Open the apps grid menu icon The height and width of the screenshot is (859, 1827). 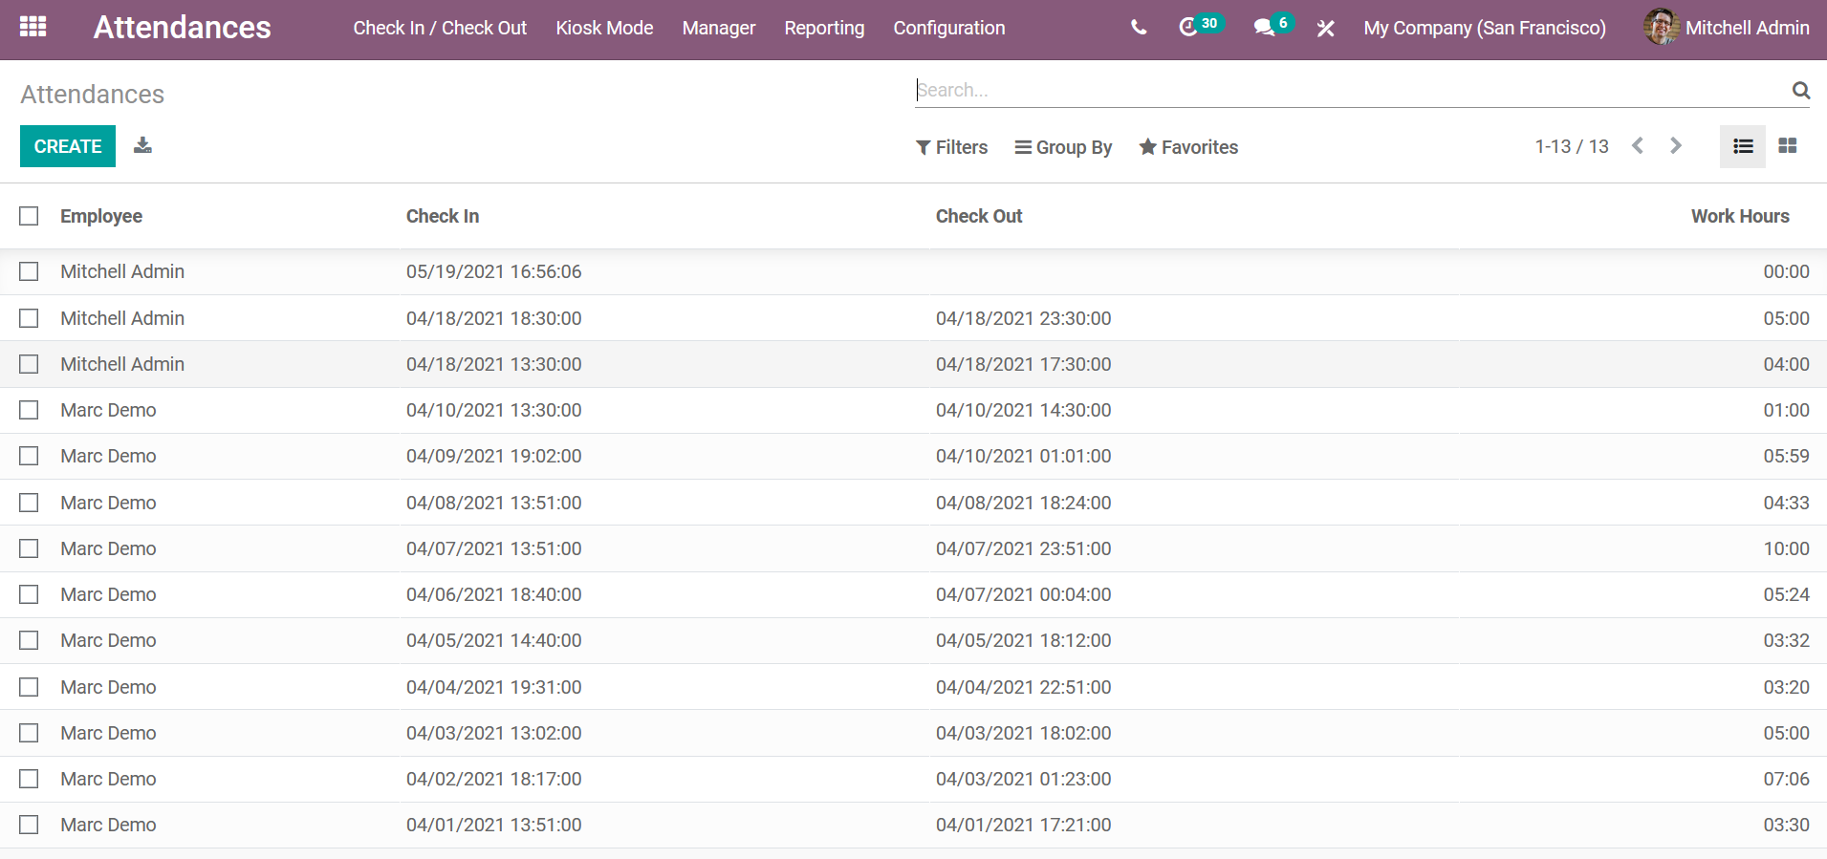(33, 27)
